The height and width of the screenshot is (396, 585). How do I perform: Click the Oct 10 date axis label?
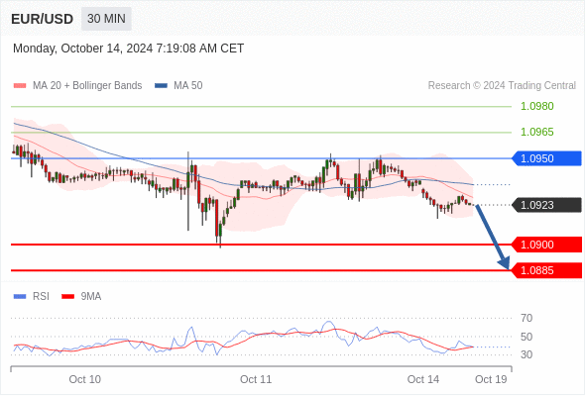(84, 379)
